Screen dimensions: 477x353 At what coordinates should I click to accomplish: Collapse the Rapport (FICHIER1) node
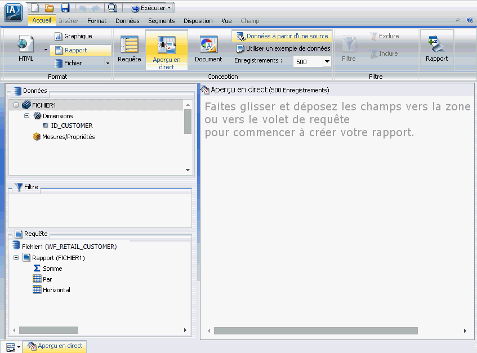16,258
